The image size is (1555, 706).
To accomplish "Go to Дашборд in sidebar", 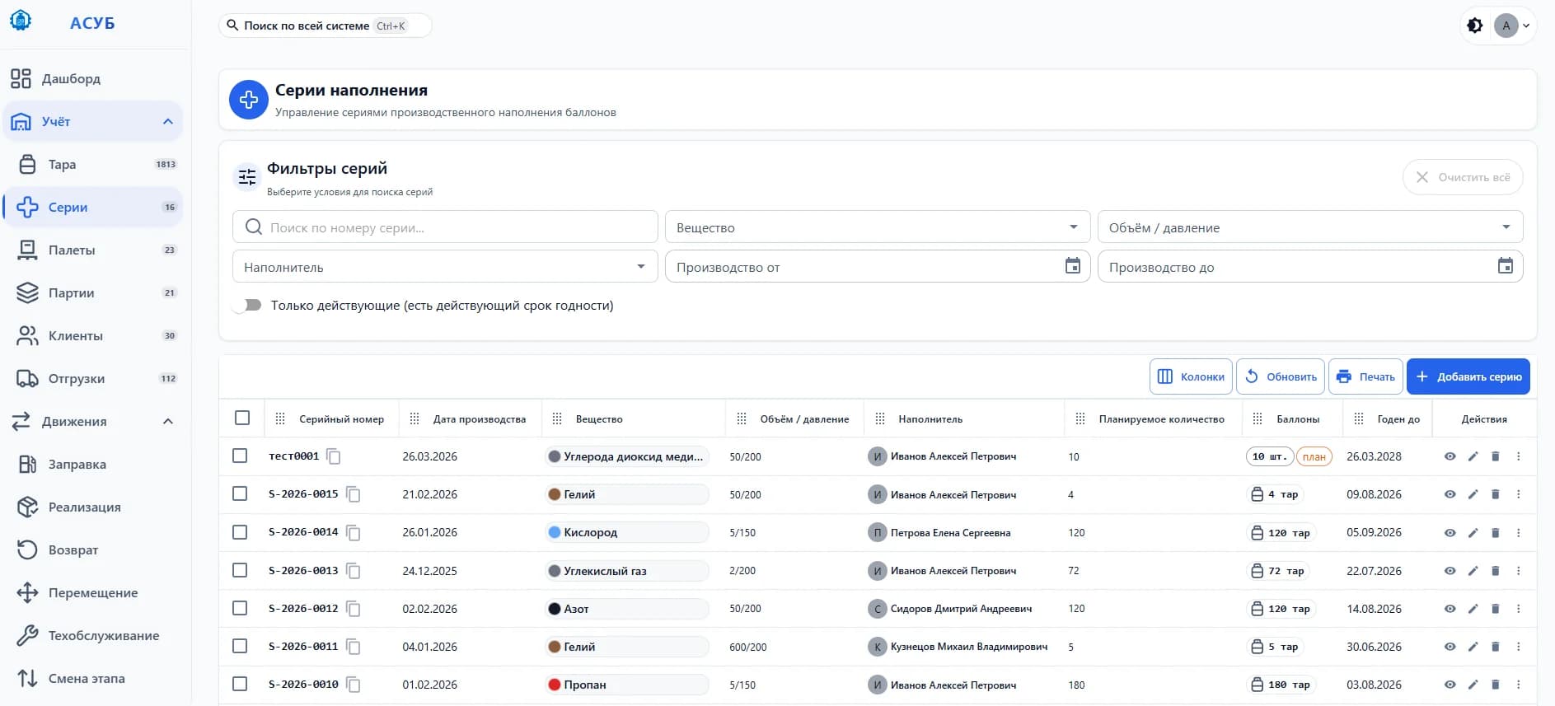I will coord(92,78).
